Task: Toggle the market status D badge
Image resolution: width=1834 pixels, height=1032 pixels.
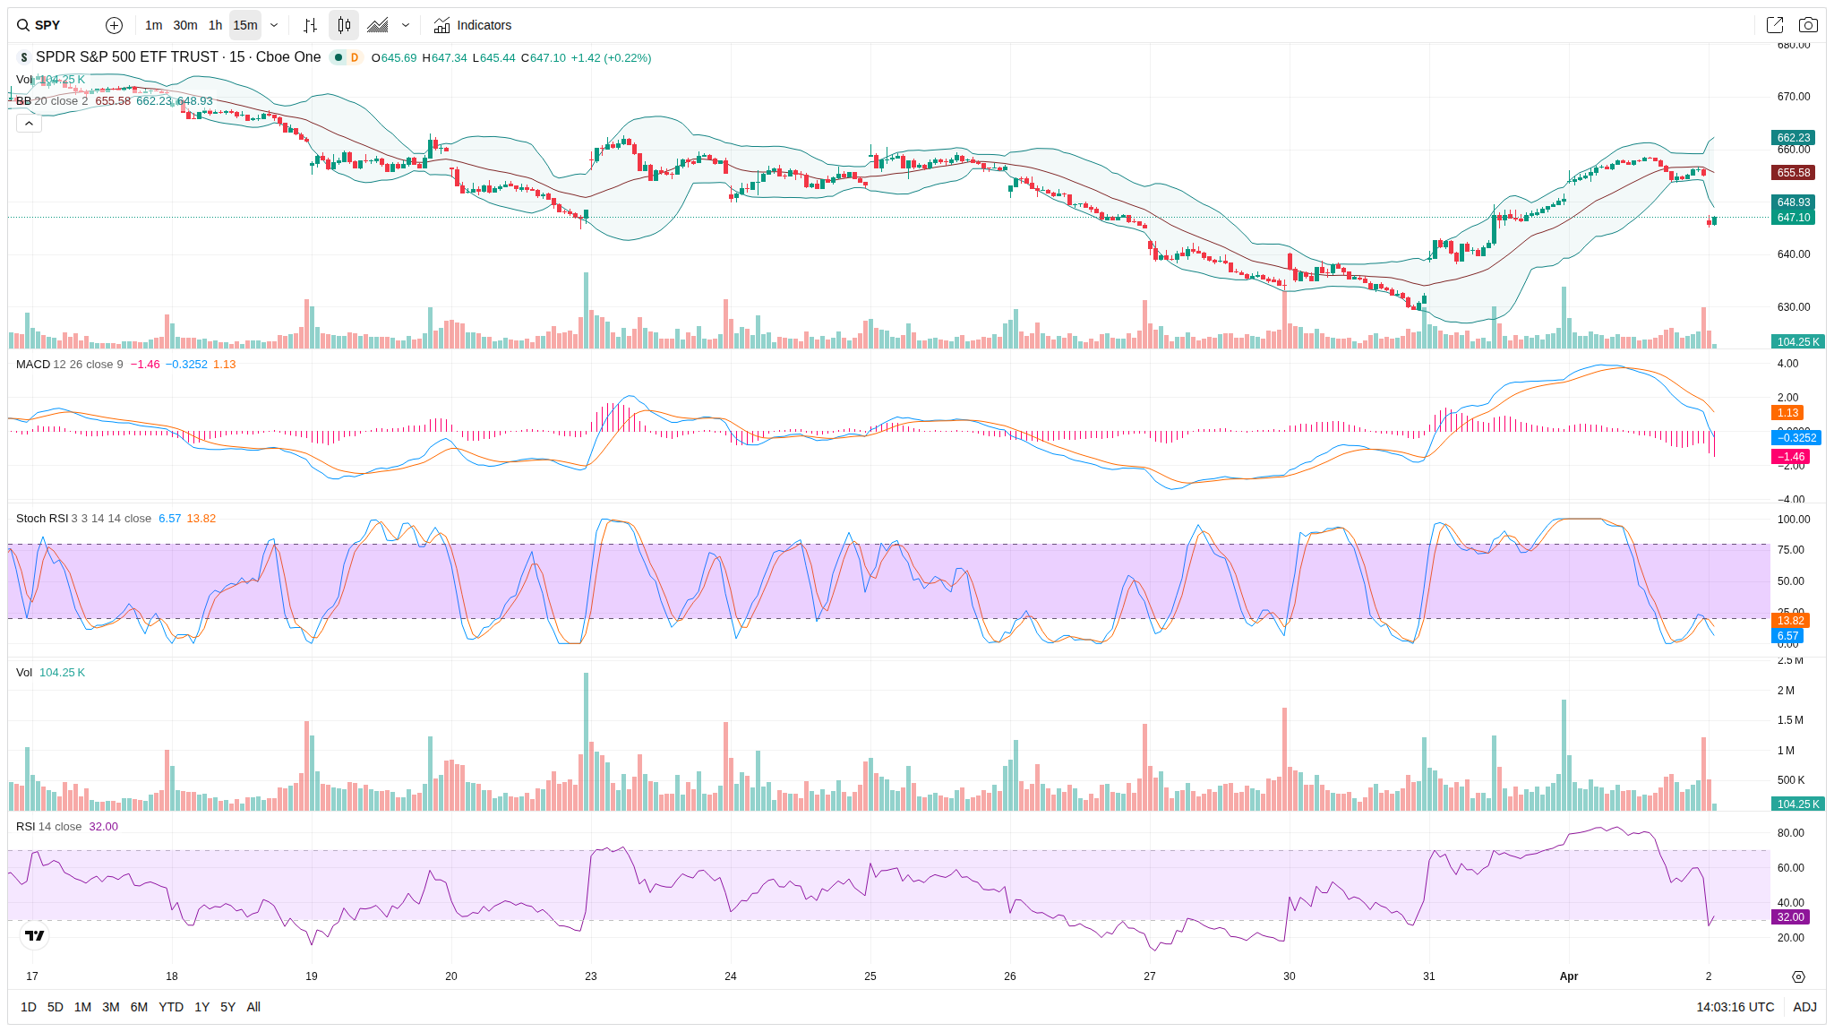Action: point(355,57)
